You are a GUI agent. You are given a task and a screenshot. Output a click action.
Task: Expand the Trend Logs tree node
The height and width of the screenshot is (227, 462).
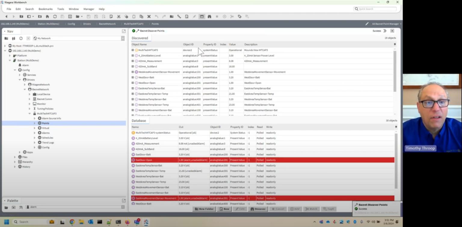35,142
